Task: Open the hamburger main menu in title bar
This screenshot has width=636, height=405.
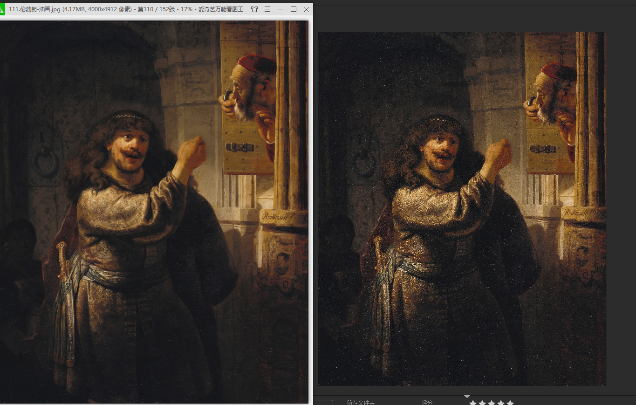Action: pos(267,9)
